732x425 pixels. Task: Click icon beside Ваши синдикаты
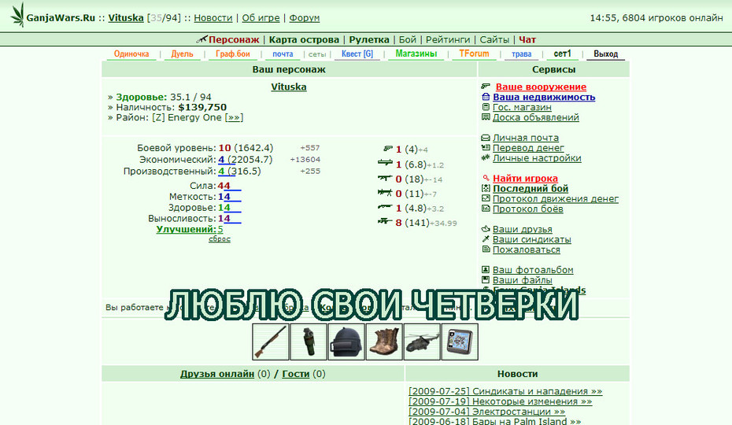pos(486,239)
